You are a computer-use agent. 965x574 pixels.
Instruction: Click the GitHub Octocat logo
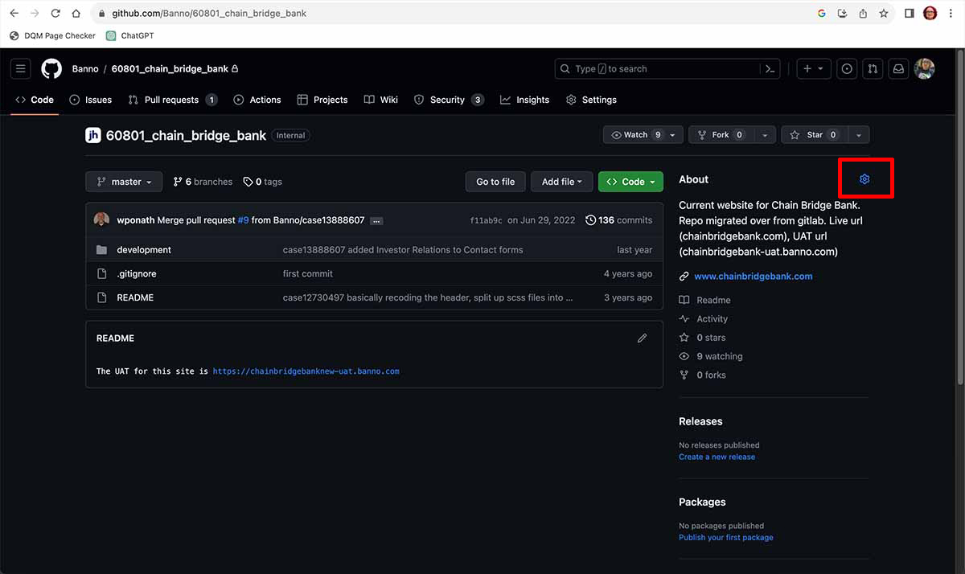pos(51,69)
